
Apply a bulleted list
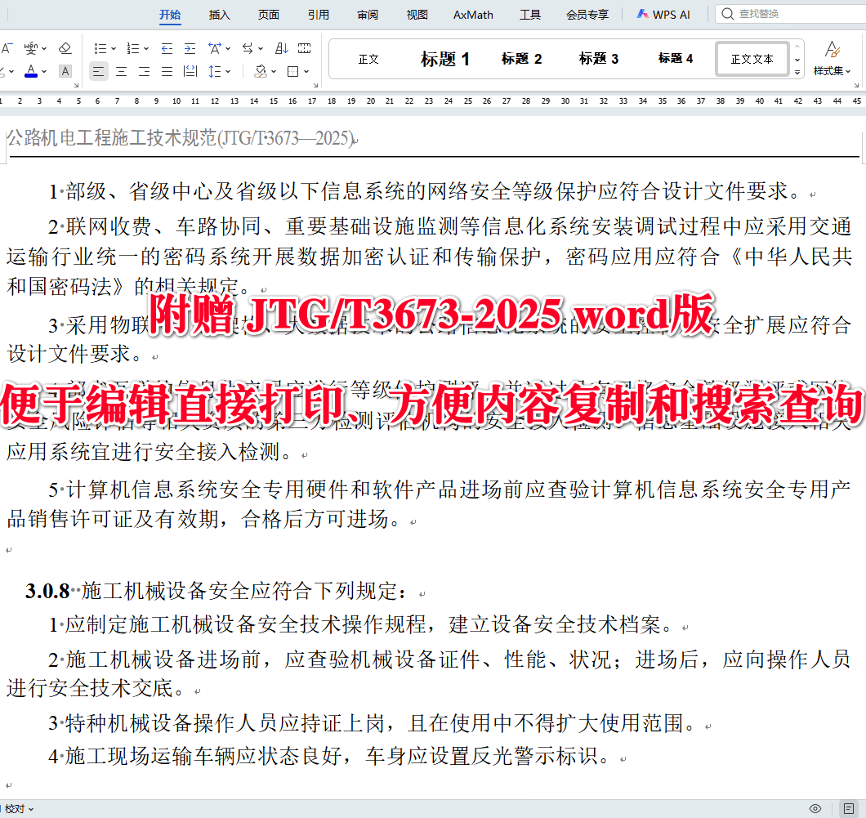pos(101,47)
